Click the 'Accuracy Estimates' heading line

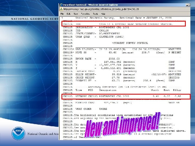click(x=127, y=87)
